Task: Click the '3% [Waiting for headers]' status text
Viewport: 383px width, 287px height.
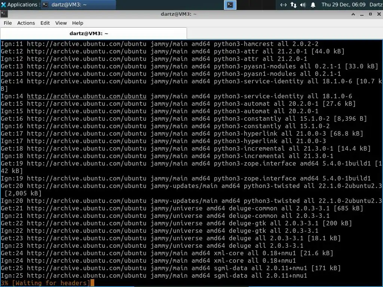Action: (x=45, y=283)
